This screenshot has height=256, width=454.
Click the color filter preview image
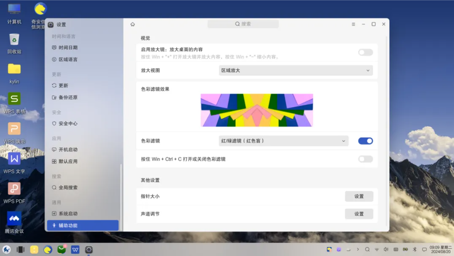[x=256, y=110]
